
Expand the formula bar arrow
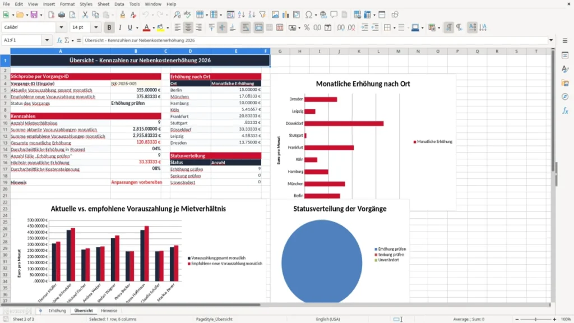point(551,40)
